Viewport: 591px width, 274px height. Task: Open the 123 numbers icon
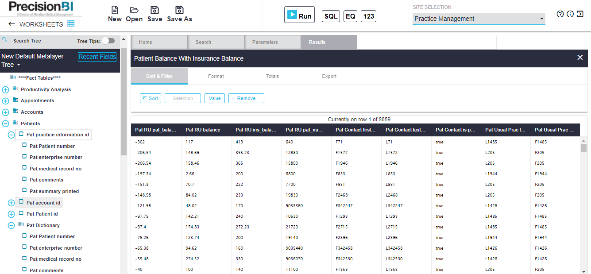tap(368, 16)
